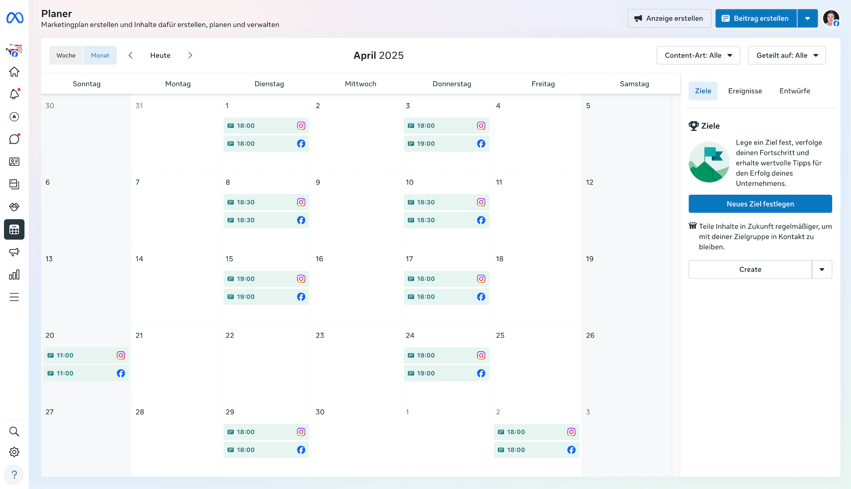Image resolution: width=851 pixels, height=489 pixels.
Task: Open Instagram 16:00 post on April 17
Action: [x=446, y=279]
